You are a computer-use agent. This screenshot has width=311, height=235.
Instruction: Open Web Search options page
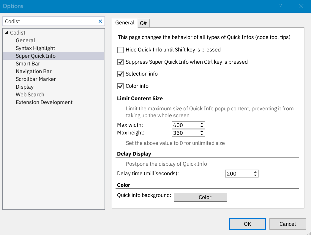pyautogui.click(x=30, y=95)
